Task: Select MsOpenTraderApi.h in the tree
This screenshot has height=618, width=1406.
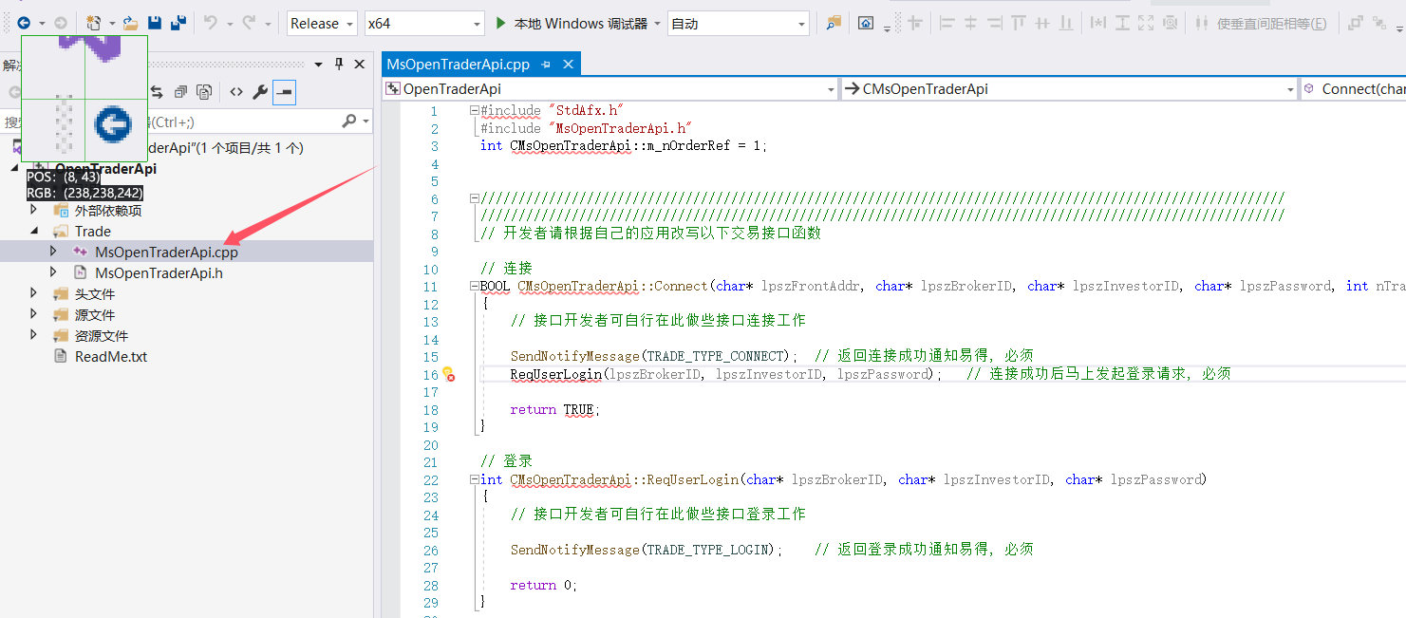Action: tap(159, 273)
